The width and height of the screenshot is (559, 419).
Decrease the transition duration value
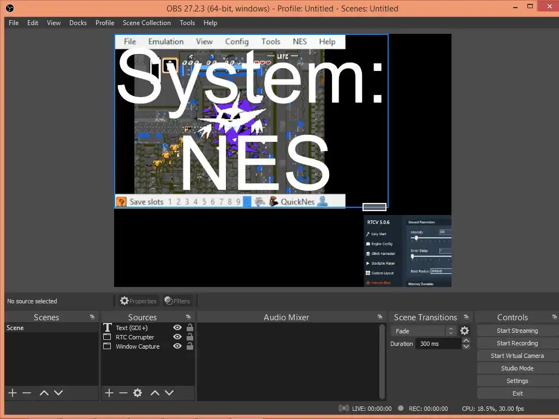[466, 346]
